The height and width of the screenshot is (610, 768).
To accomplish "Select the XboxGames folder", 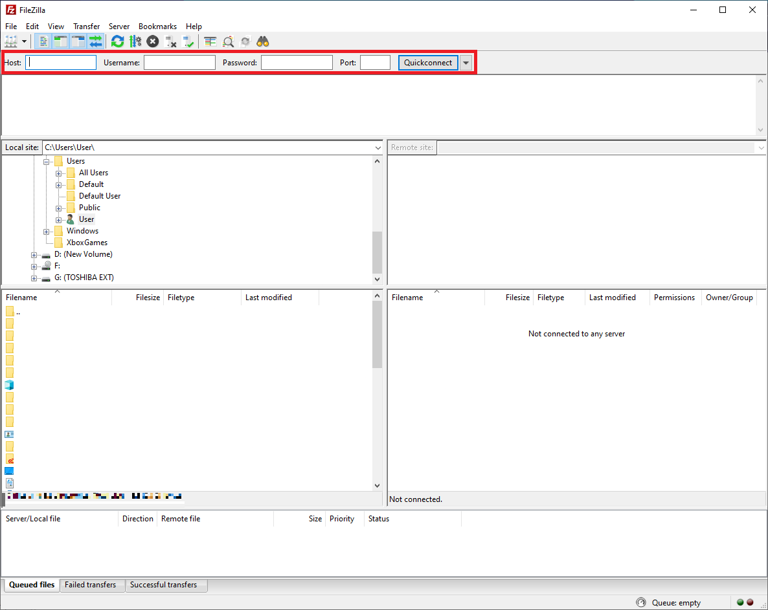I will [x=87, y=243].
